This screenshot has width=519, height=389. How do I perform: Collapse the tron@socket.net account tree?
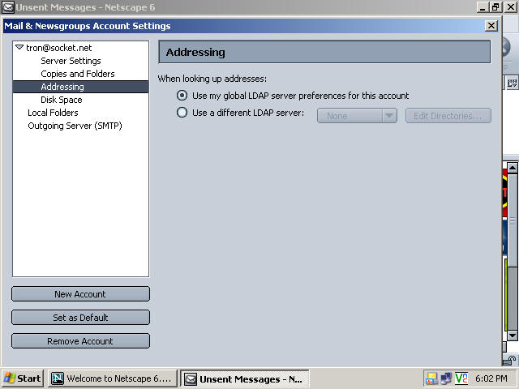coord(19,47)
